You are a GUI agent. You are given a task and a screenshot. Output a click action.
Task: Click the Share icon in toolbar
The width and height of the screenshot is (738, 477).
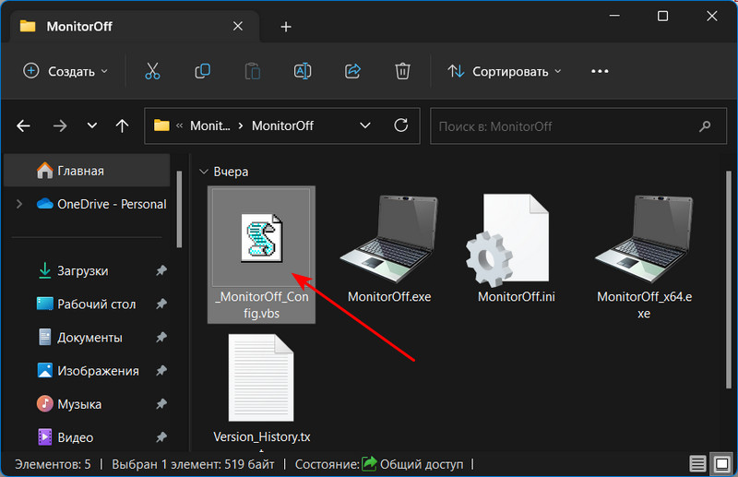coord(352,71)
